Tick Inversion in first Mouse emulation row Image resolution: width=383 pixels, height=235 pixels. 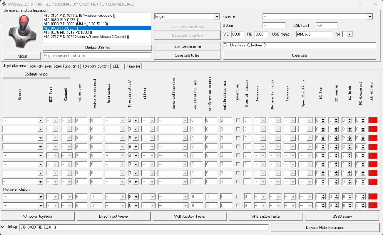[238, 197]
